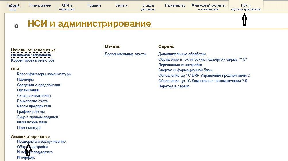Open Поддержка и обслуживание

point(41,142)
